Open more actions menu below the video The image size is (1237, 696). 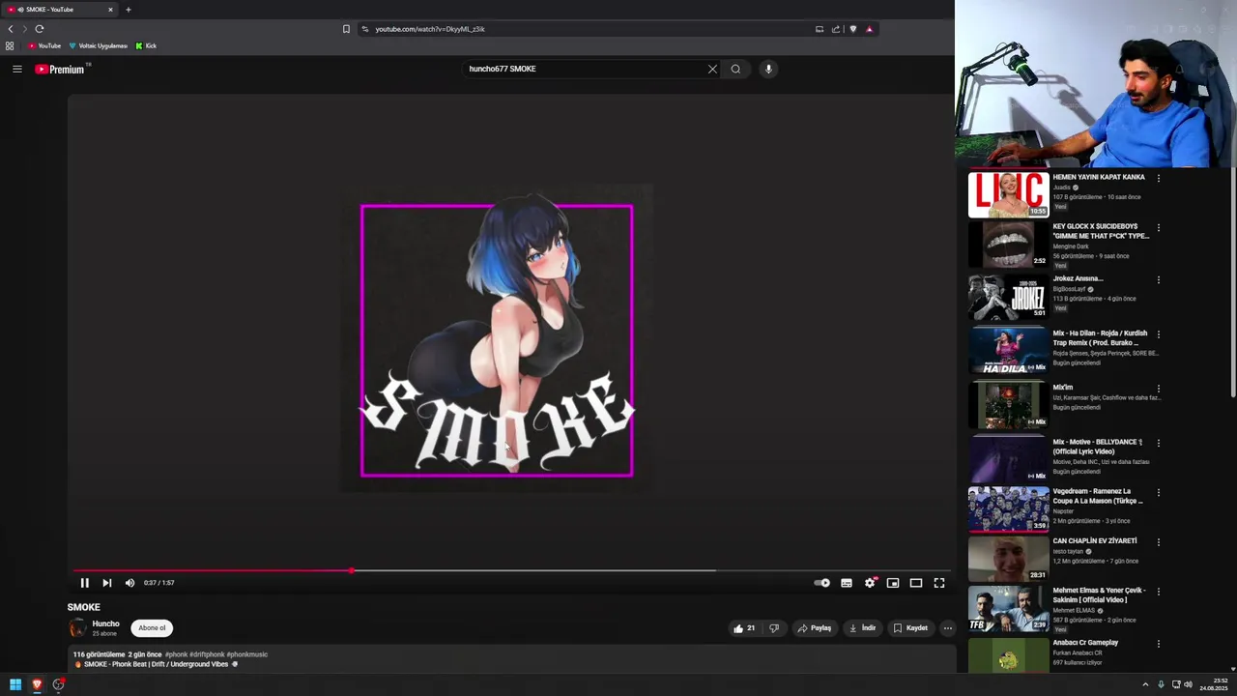pos(948,628)
